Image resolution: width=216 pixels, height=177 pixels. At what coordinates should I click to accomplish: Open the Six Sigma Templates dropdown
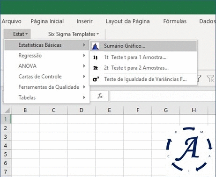point(74,34)
